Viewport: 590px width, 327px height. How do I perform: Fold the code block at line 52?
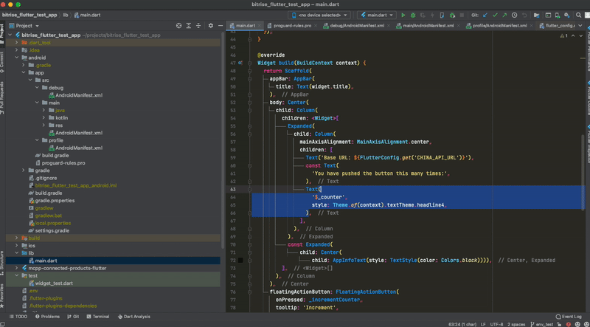[x=249, y=103]
